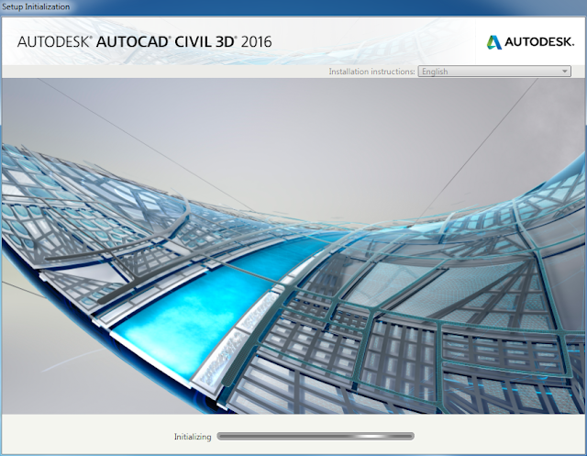Image resolution: width=587 pixels, height=456 pixels.
Task: Click the 'Initializing' status text
Action: pyautogui.click(x=193, y=437)
